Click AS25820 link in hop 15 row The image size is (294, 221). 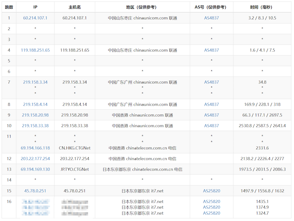[211, 191]
